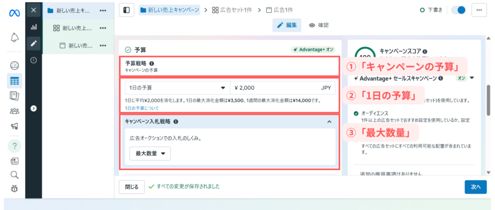495x210 pixels.
Task: Select ad 新しい売... in the tree
Action: pyautogui.click(x=76, y=46)
